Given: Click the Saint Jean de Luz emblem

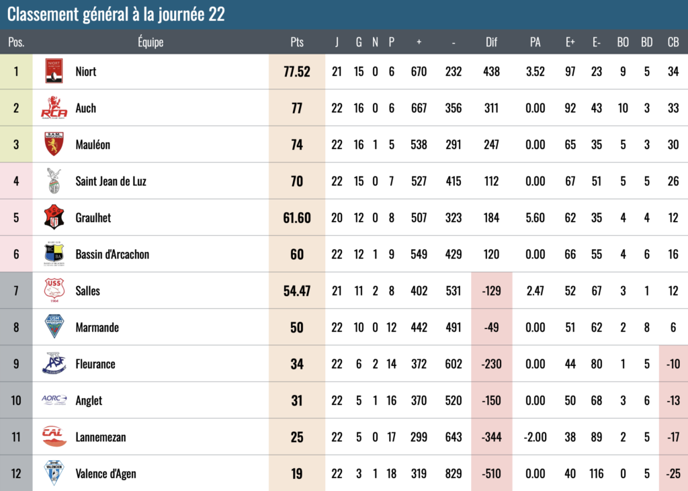Looking at the screenshot, I should tap(54, 181).
